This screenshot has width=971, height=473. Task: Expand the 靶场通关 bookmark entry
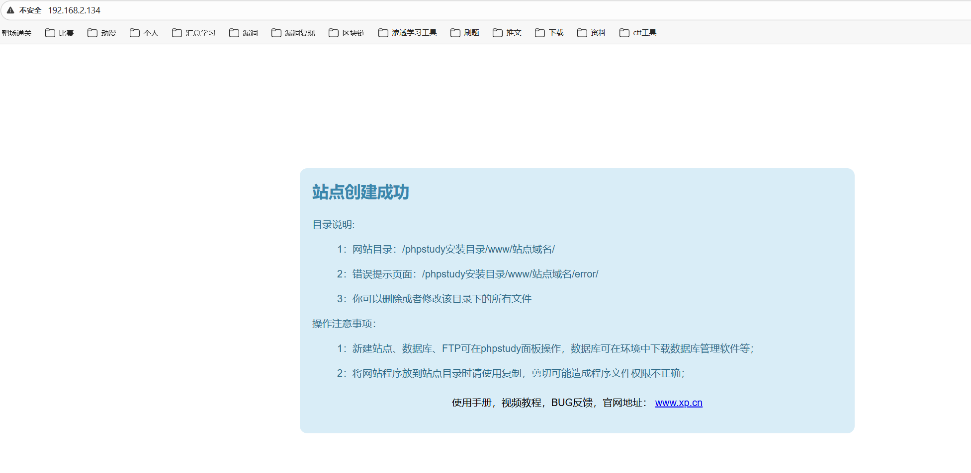point(17,32)
